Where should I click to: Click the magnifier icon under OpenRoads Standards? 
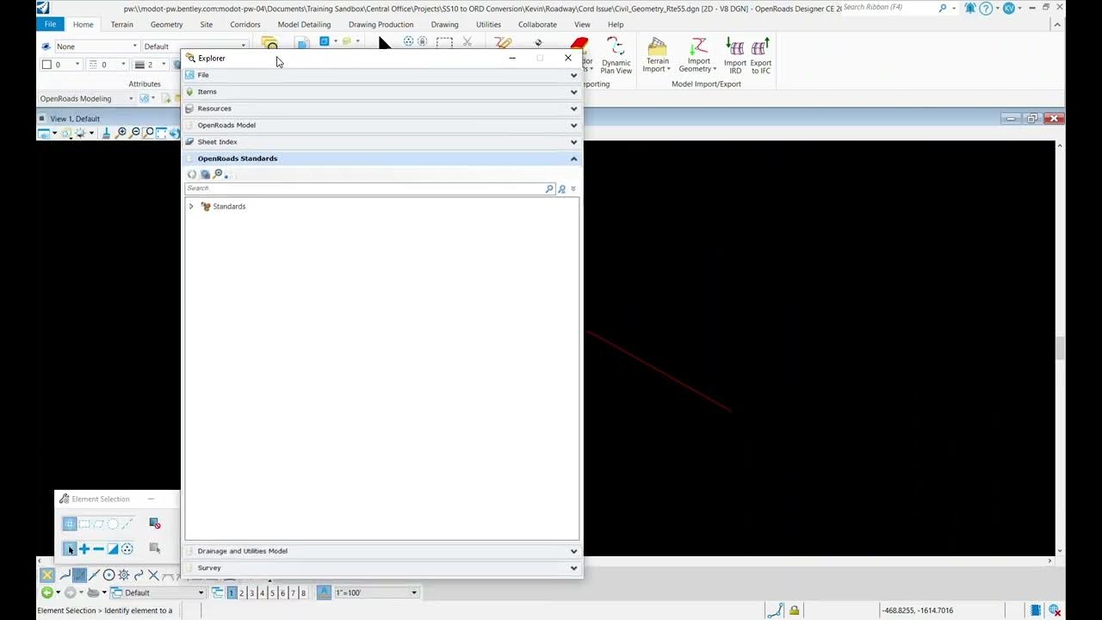click(218, 174)
